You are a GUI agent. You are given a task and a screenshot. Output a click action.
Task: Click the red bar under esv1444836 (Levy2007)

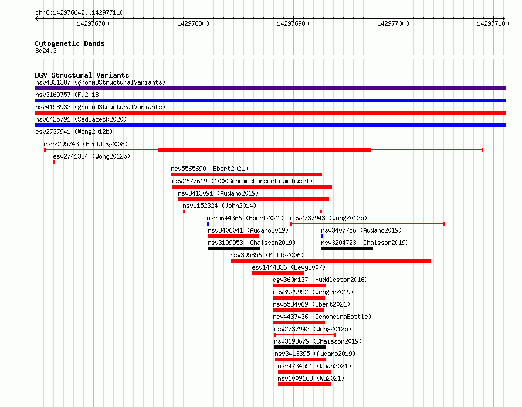(x=278, y=273)
